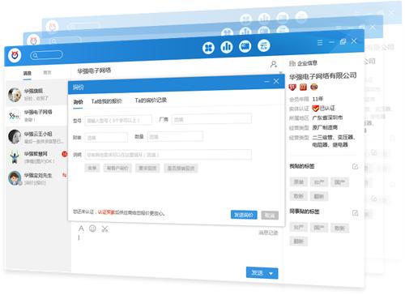405x295 pixels.
Task: Open the hamburger menu in front title bar
Action: [320, 43]
